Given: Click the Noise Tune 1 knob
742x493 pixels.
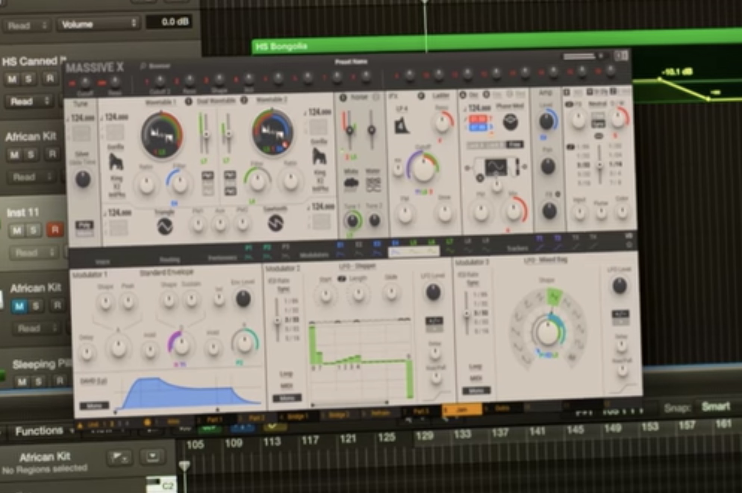Looking at the screenshot, I should coord(352,221).
